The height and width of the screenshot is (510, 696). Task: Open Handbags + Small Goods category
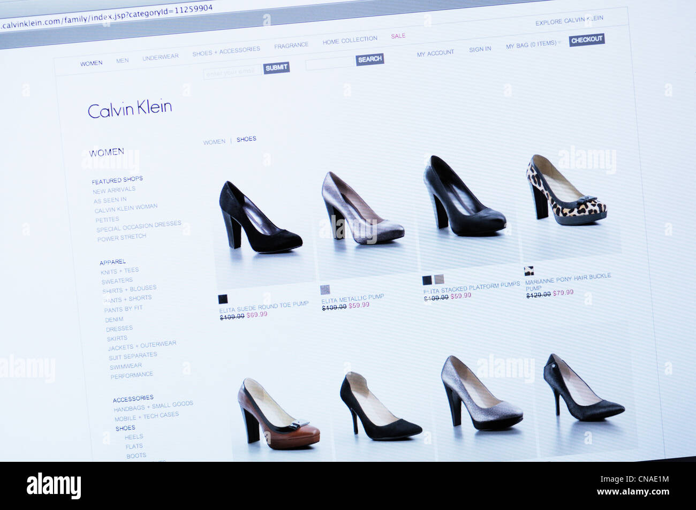coord(153,406)
